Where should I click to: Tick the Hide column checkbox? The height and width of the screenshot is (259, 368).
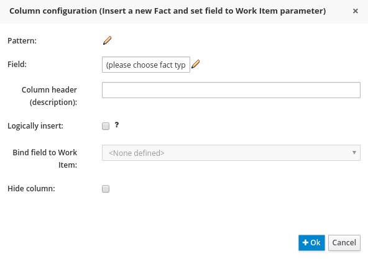click(x=106, y=189)
